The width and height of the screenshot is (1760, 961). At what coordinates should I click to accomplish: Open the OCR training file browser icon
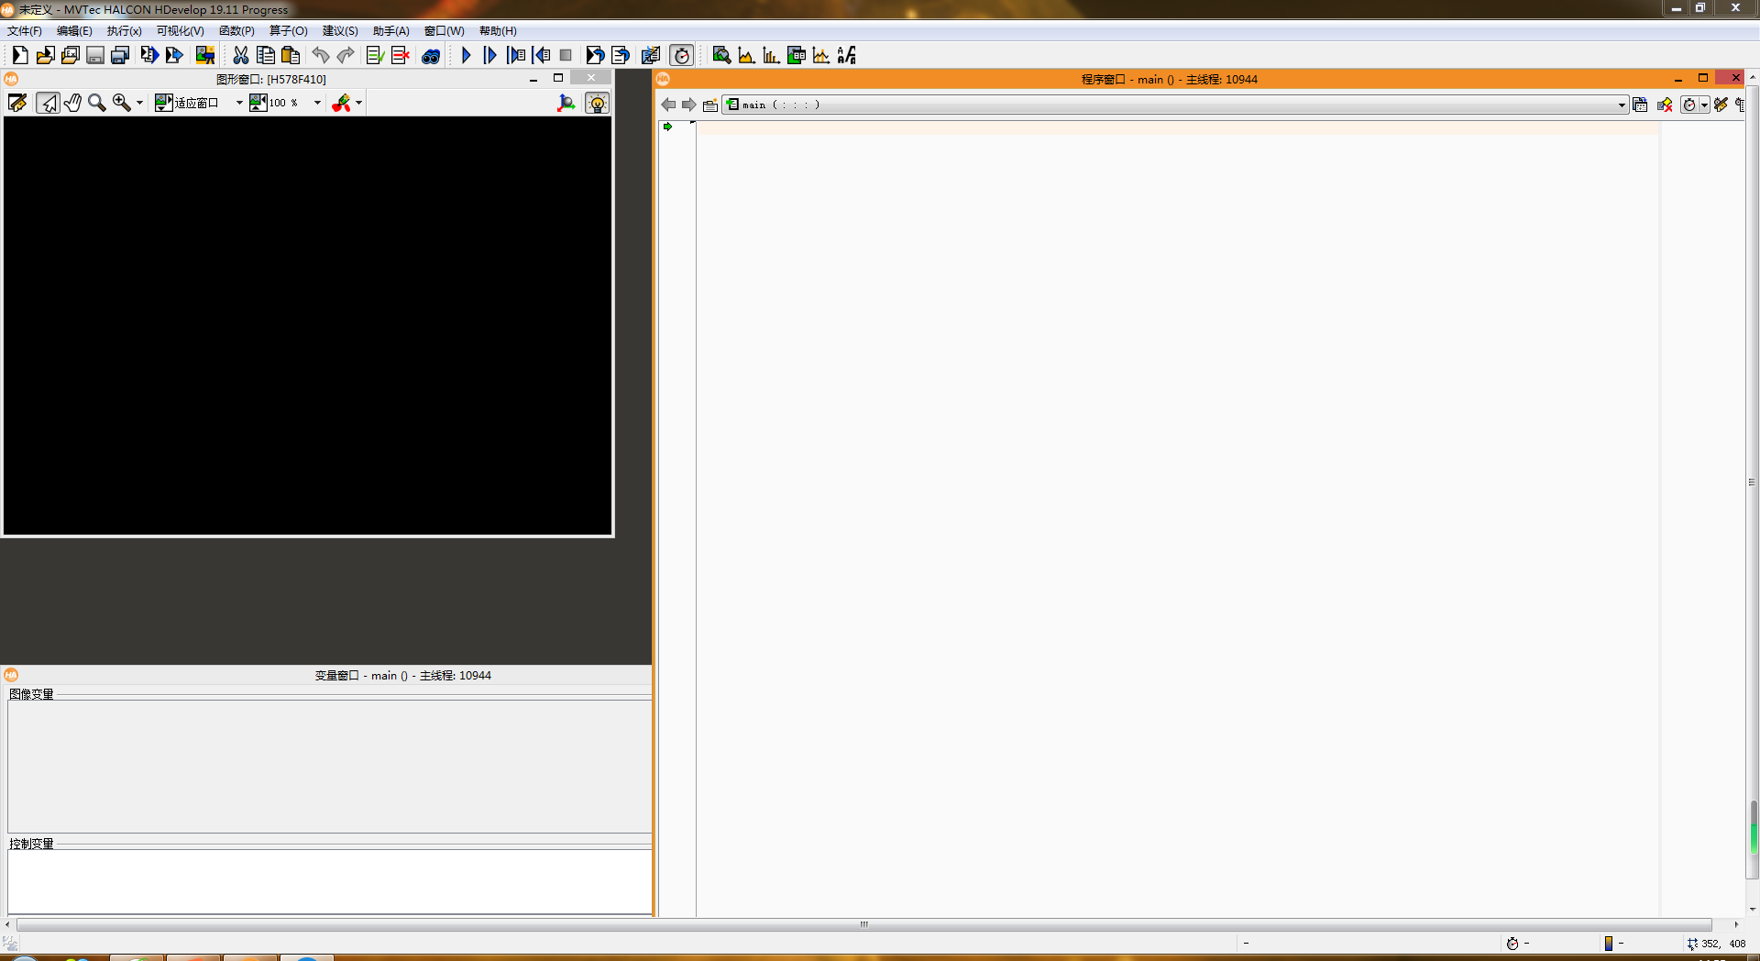(846, 55)
